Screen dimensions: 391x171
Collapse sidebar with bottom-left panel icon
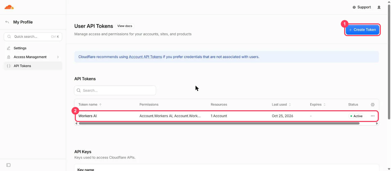[x=8, y=165]
